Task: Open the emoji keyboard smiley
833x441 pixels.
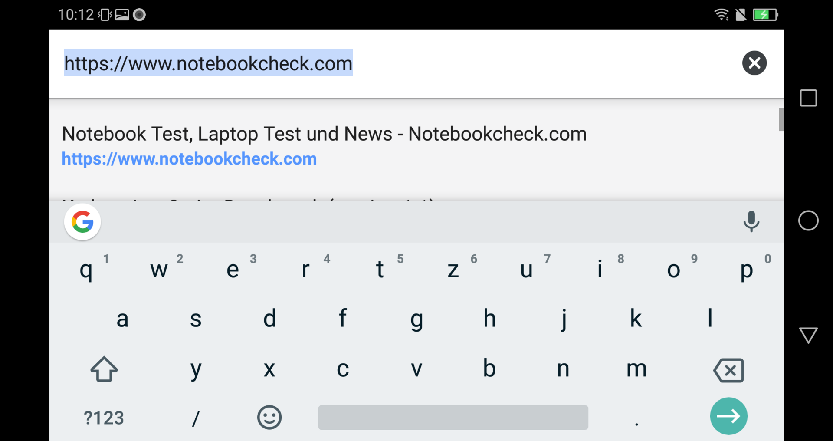Action: 269,418
